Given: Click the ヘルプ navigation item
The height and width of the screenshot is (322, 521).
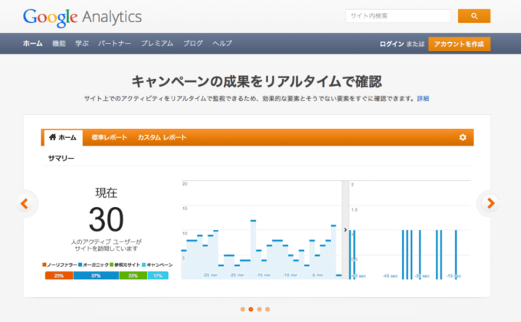Looking at the screenshot, I should (x=222, y=44).
